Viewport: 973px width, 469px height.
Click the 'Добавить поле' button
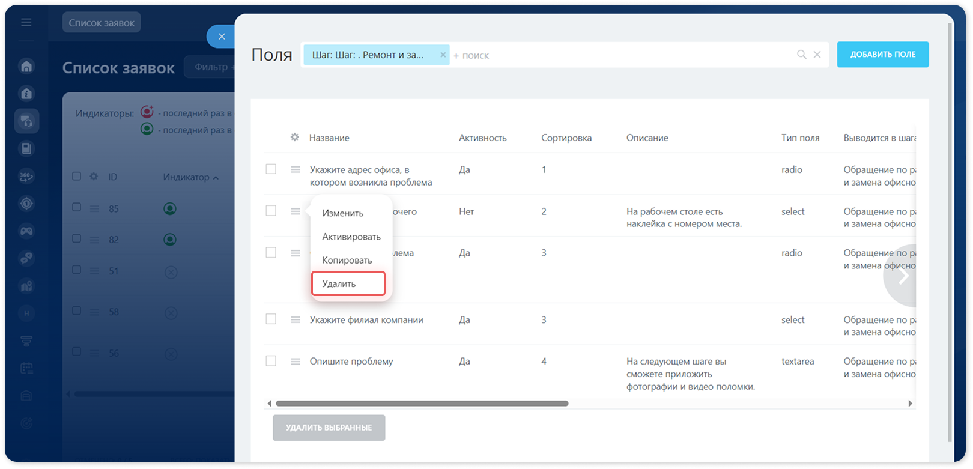(883, 55)
